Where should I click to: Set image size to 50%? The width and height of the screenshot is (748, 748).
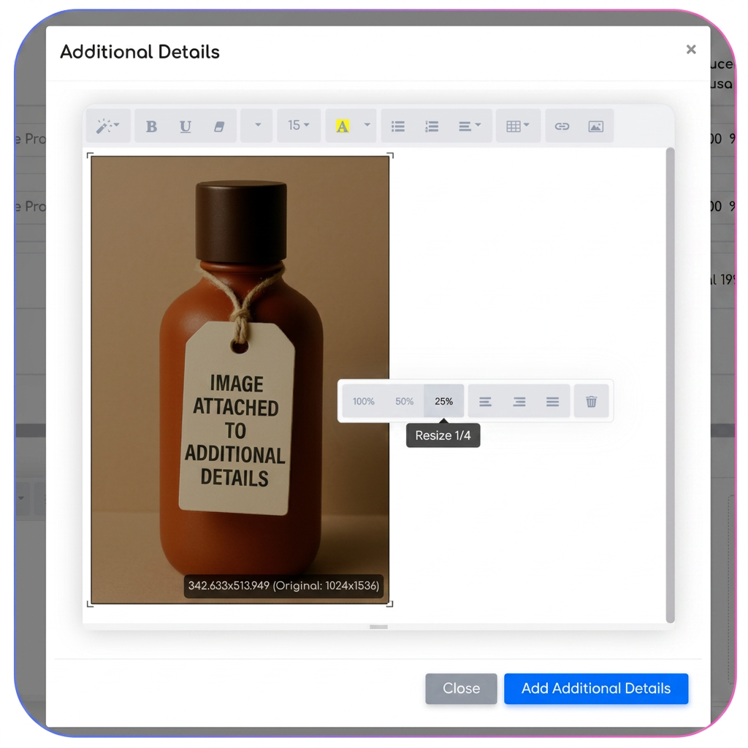click(x=404, y=401)
